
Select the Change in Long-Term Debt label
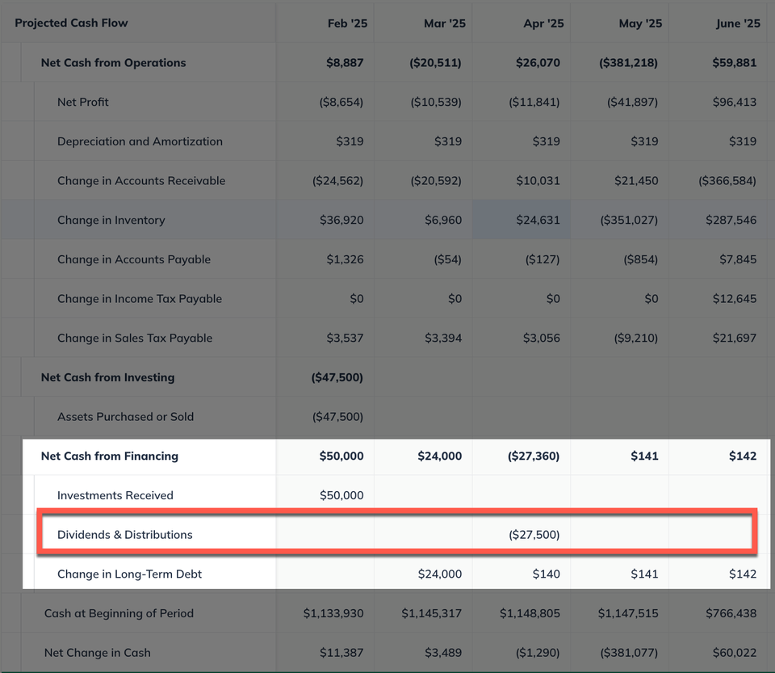[x=129, y=574]
